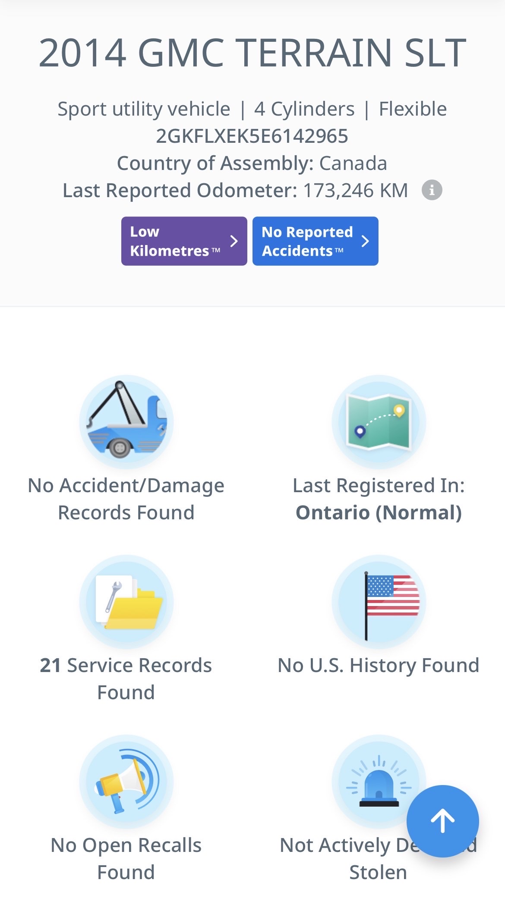Tap "21 Service Records Found" label
The width and height of the screenshot is (505, 911).
tap(126, 679)
